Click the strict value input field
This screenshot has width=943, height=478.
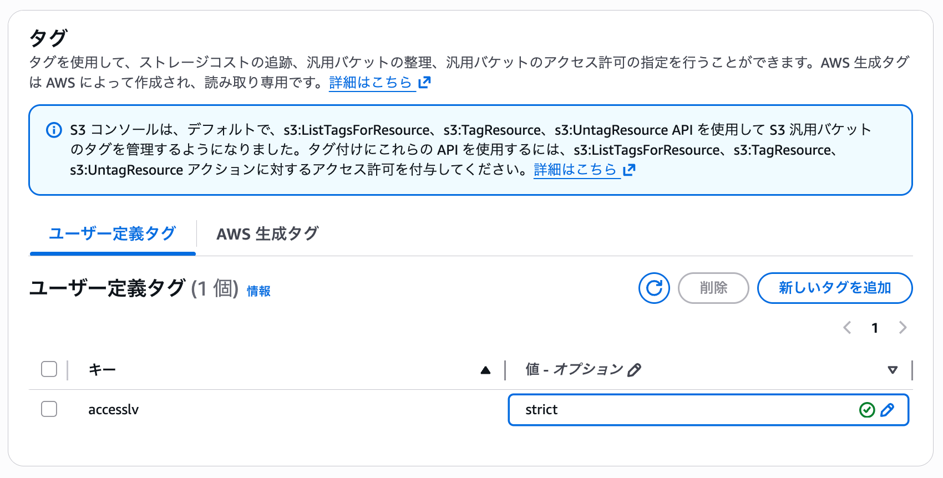pyautogui.click(x=682, y=410)
